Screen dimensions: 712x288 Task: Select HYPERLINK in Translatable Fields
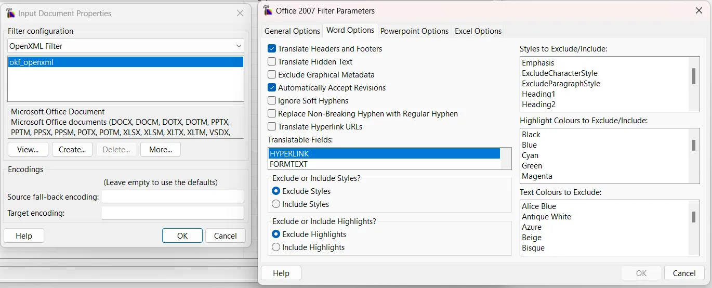click(384, 153)
